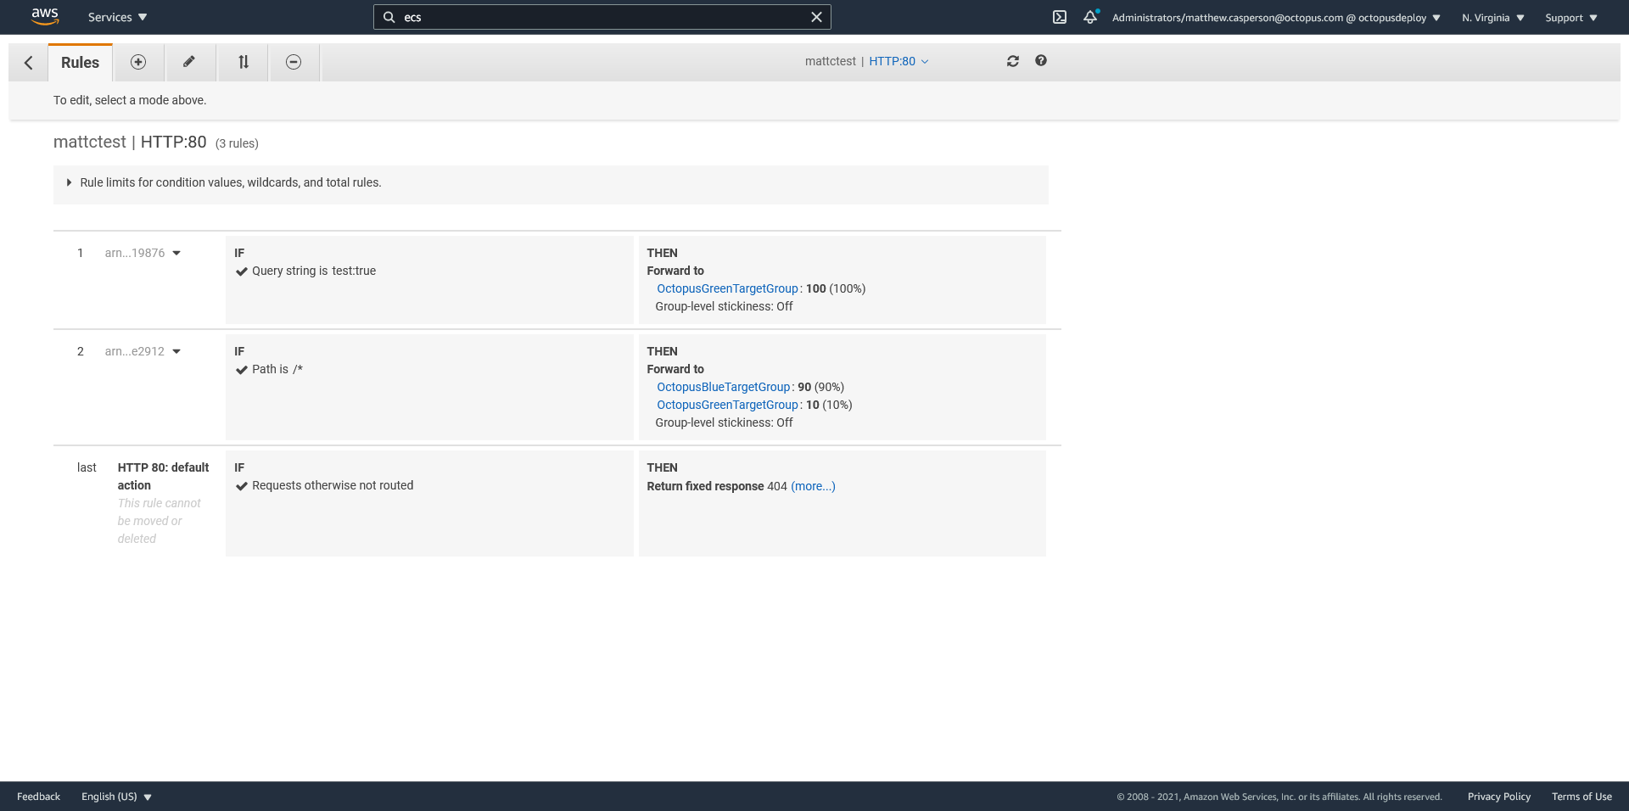Select the Rules tab
This screenshot has width=1629, height=811.
[x=80, y=63]
